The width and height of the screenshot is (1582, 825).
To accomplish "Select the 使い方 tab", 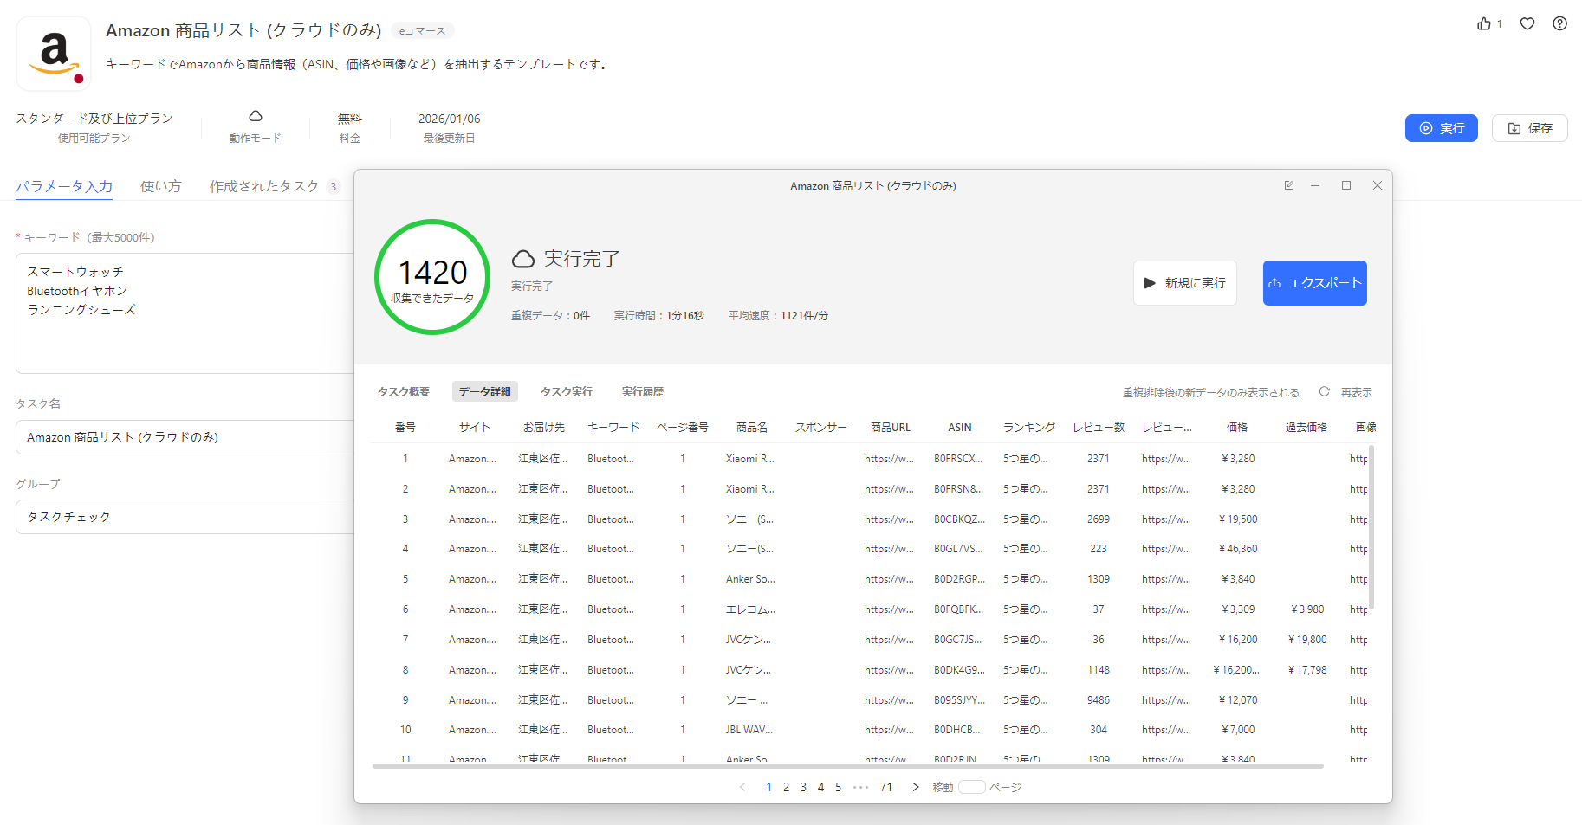I will pos(161,186).
